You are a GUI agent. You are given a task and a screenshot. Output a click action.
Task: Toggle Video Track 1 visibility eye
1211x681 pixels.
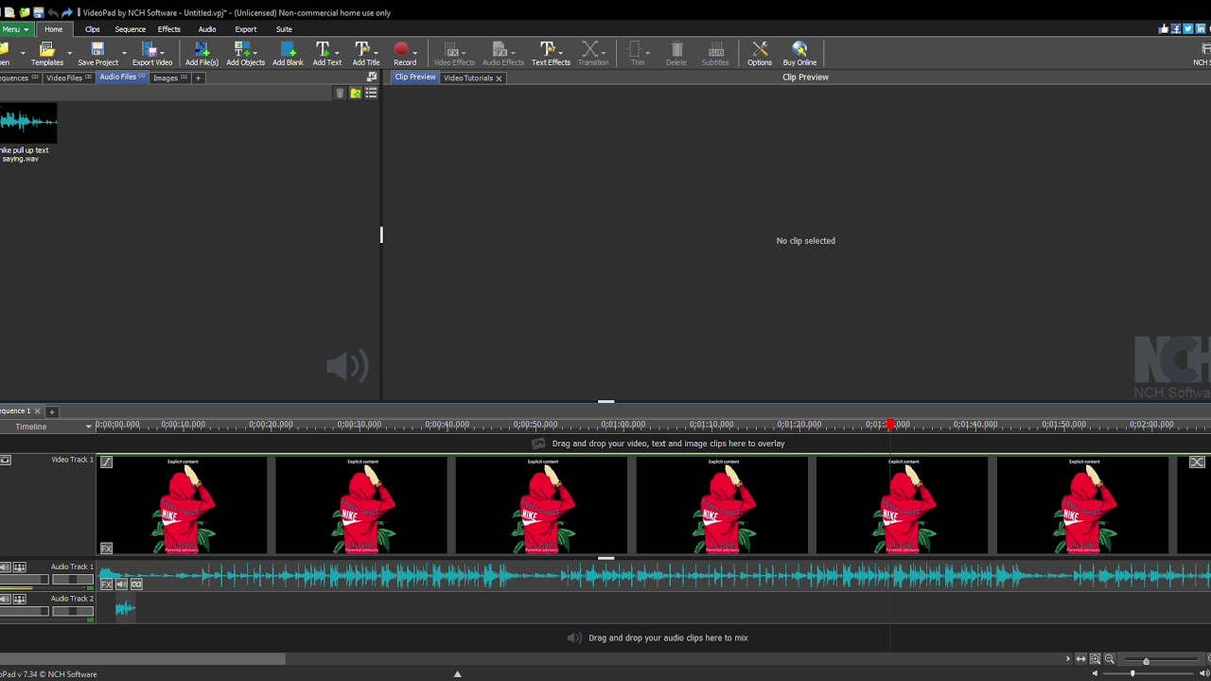click(6, 460)
